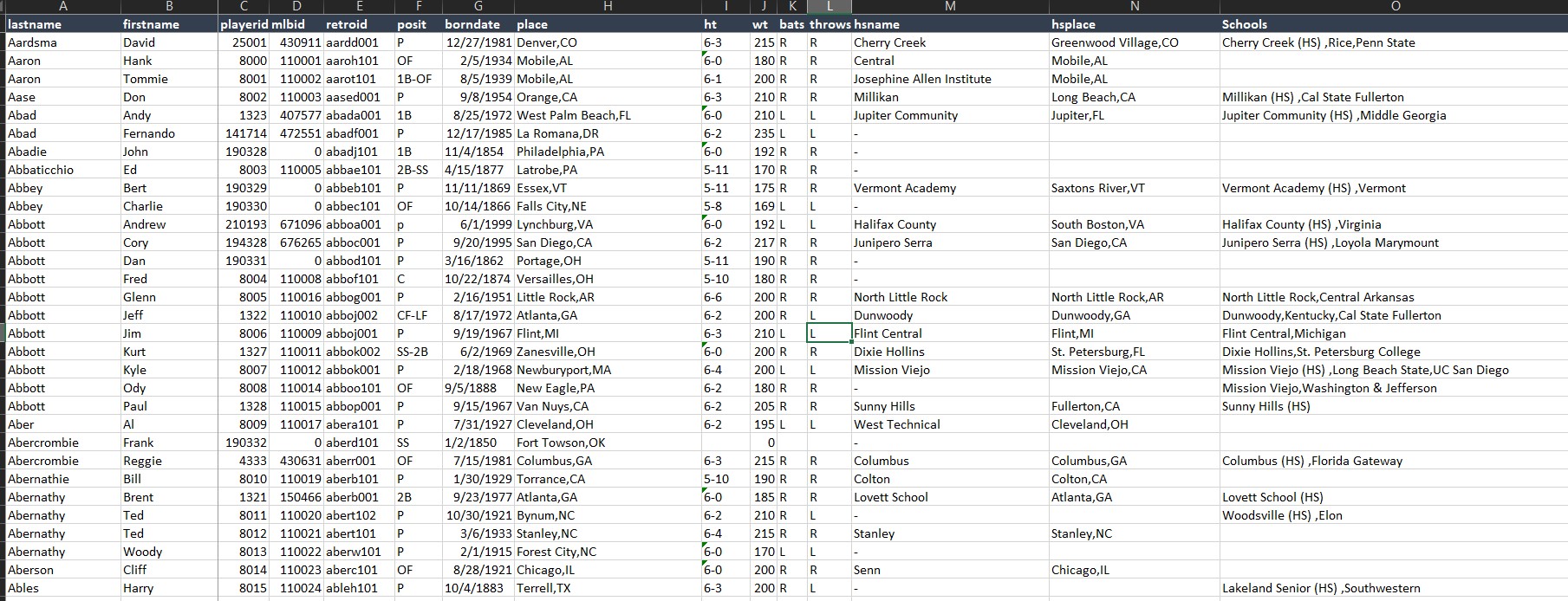This screenshot has height=601, width=1568.
Task: Select column H header
Action: coord(607,6)
